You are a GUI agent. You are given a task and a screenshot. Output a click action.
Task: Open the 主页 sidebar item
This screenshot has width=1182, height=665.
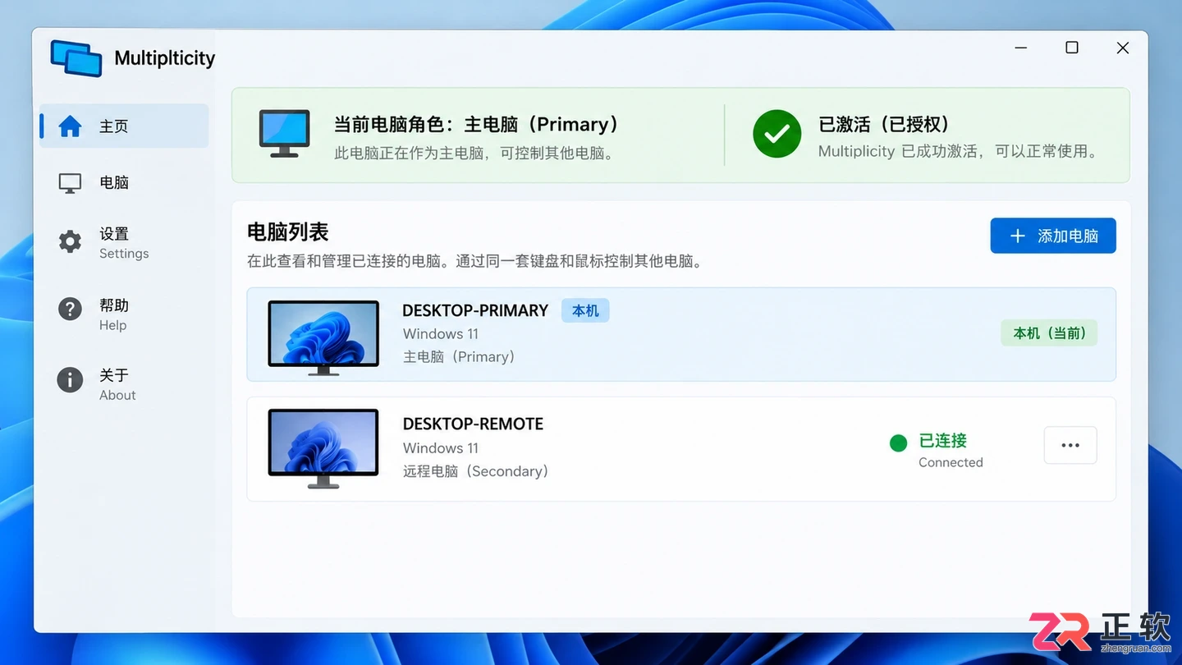click(x=124, y=126)
